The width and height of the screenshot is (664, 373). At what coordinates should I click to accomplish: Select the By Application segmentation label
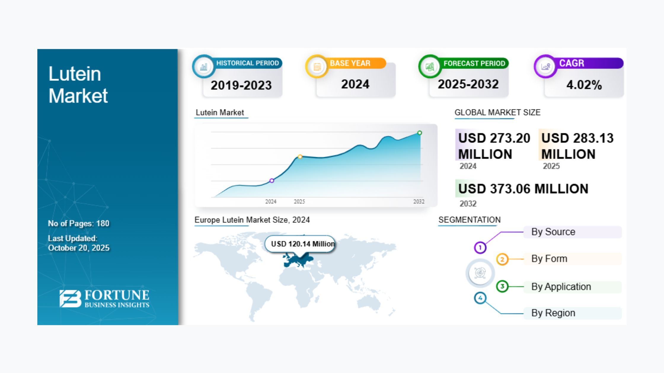point(561,287)
